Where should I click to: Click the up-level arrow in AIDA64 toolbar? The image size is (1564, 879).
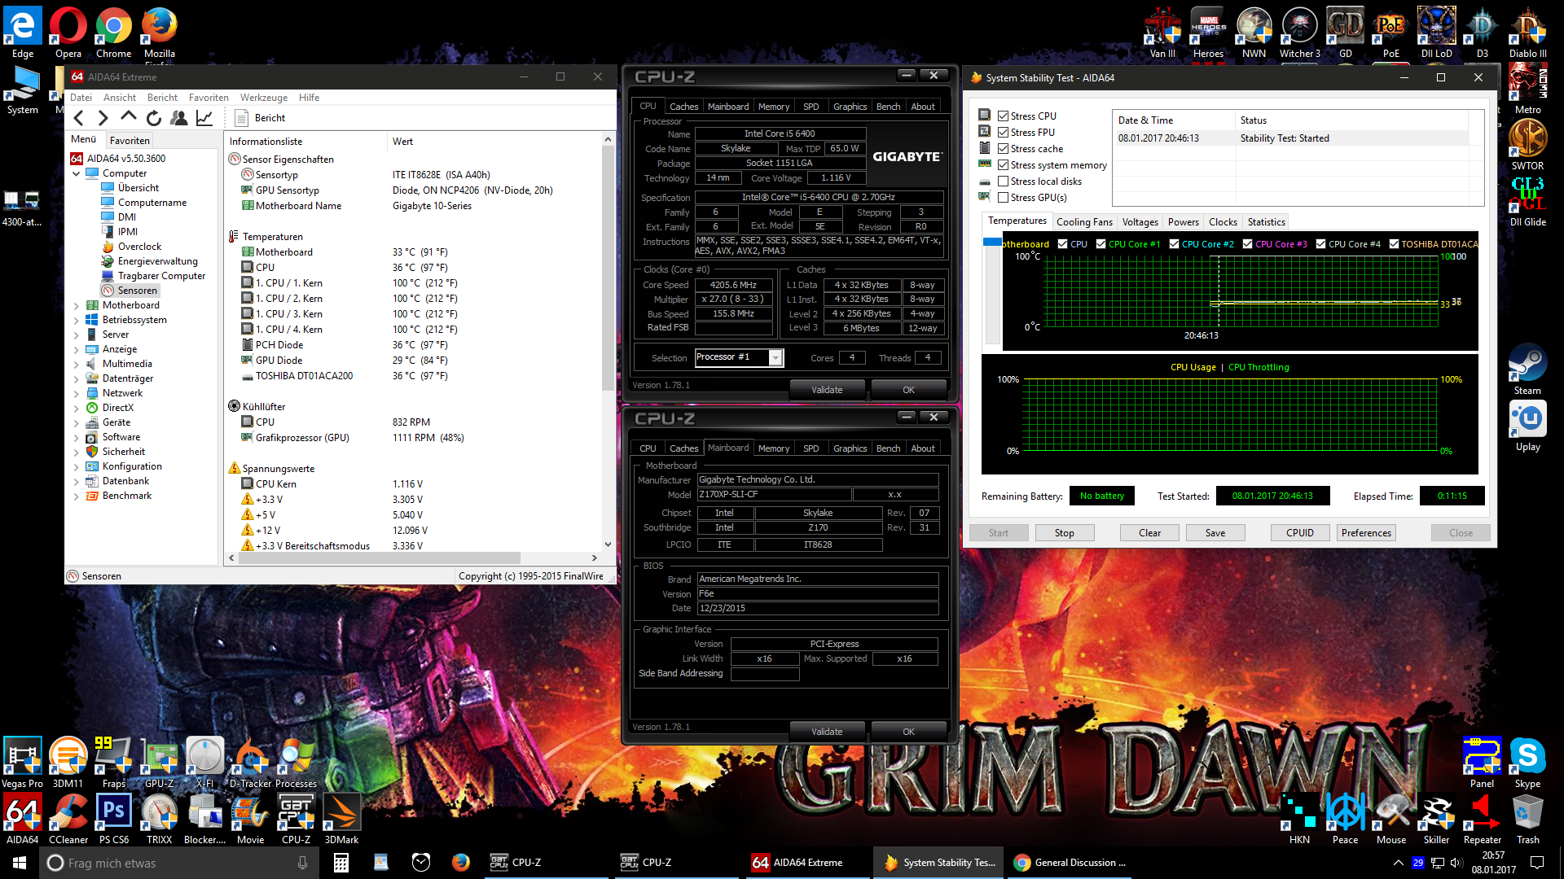pyautogui.click(x=128, y=118)
